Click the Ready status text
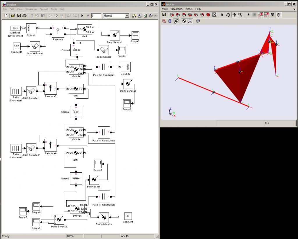 click(6, 236)
